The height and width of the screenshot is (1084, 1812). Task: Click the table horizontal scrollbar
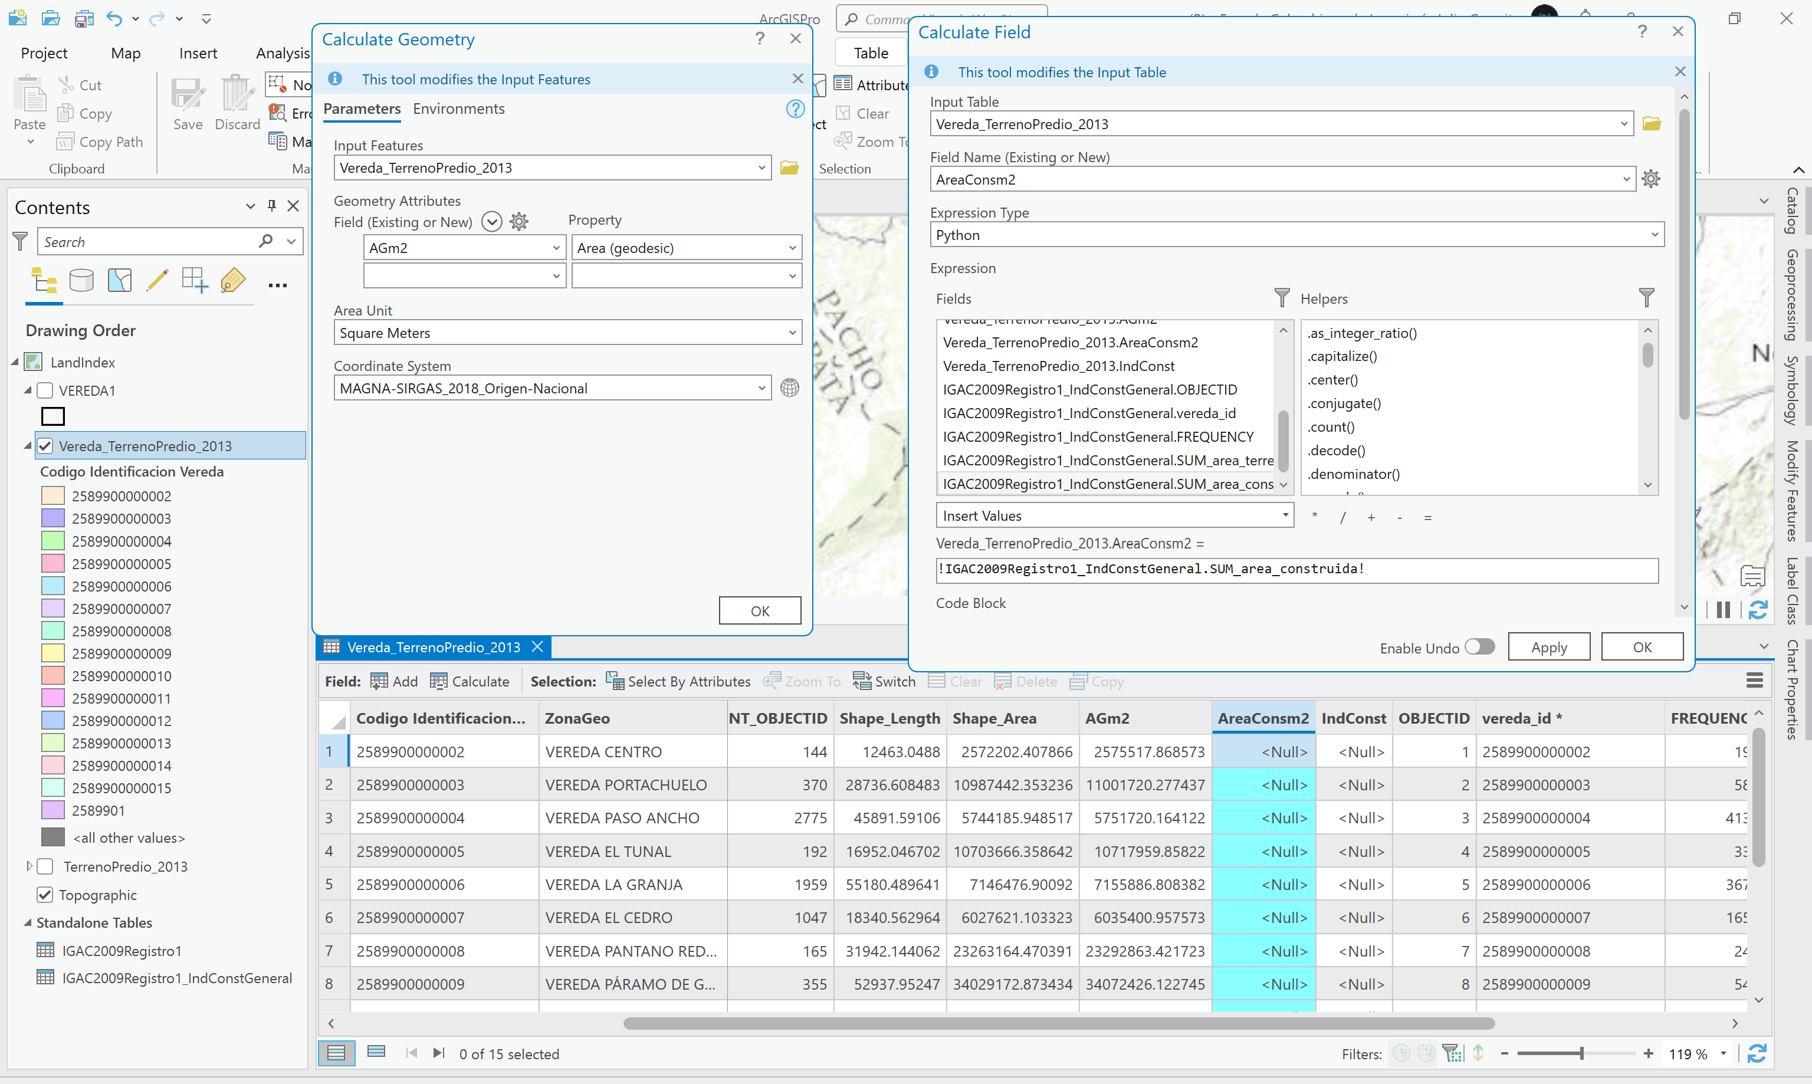coord(1058,1023)
